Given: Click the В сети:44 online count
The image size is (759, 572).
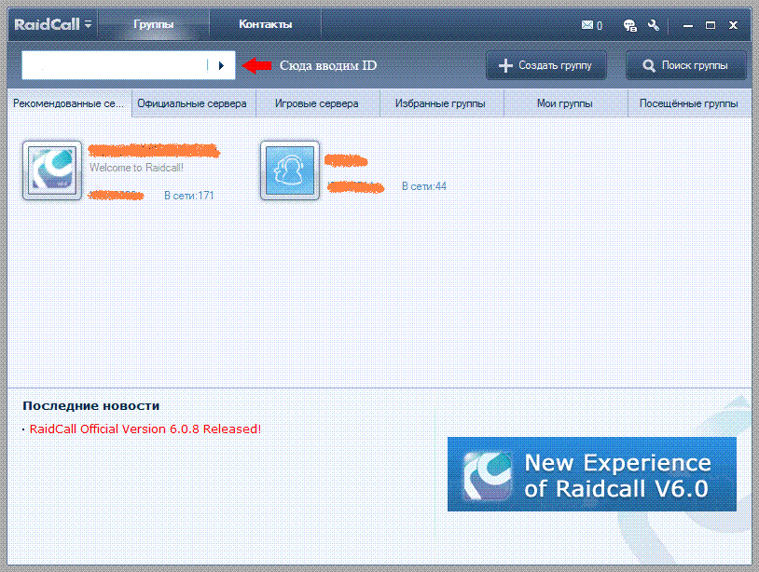Looking at the screenshot, I should coord(424,186).
